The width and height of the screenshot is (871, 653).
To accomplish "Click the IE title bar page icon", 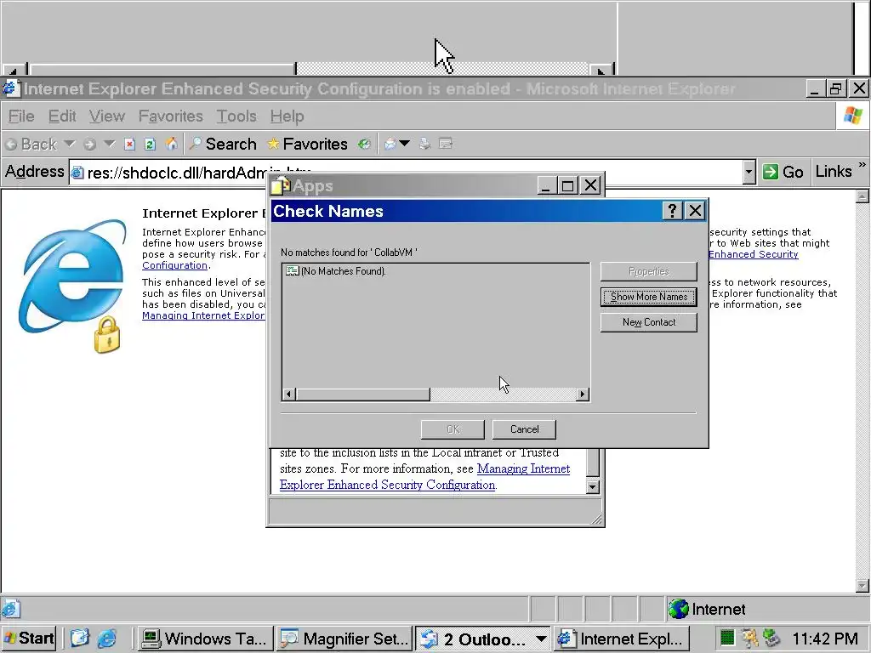I will pos(10,88).
